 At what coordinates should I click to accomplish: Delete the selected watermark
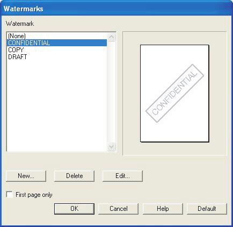pos(74,176)
